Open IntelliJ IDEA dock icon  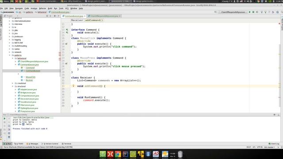126,154
